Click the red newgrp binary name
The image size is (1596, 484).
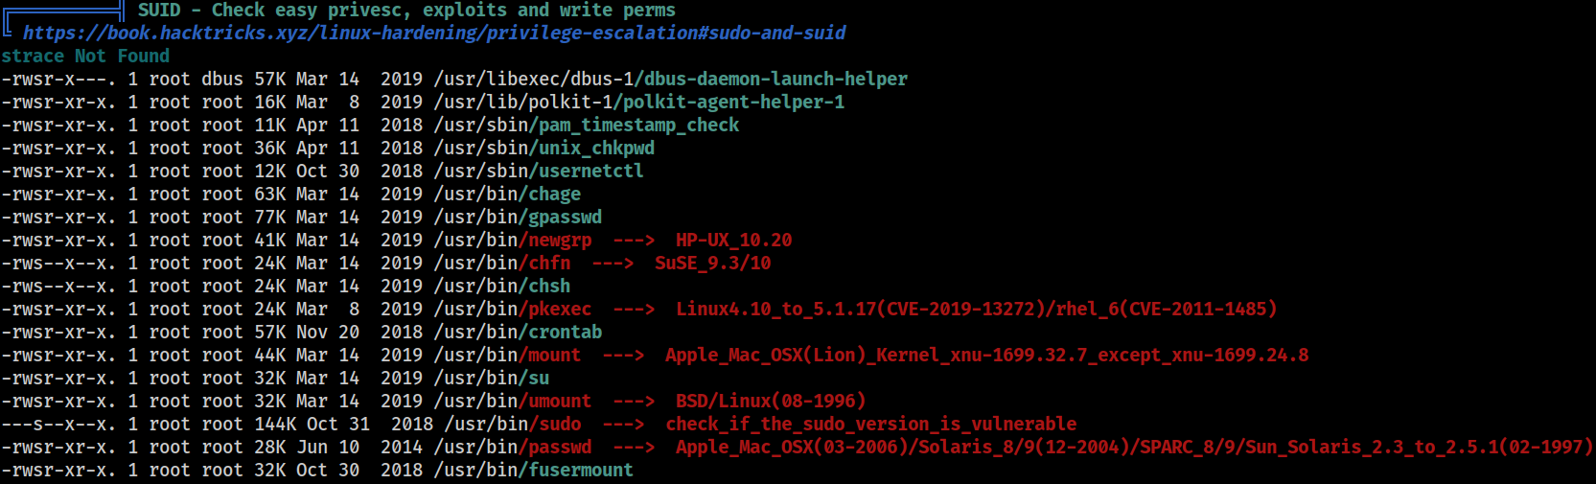point(560,240)
